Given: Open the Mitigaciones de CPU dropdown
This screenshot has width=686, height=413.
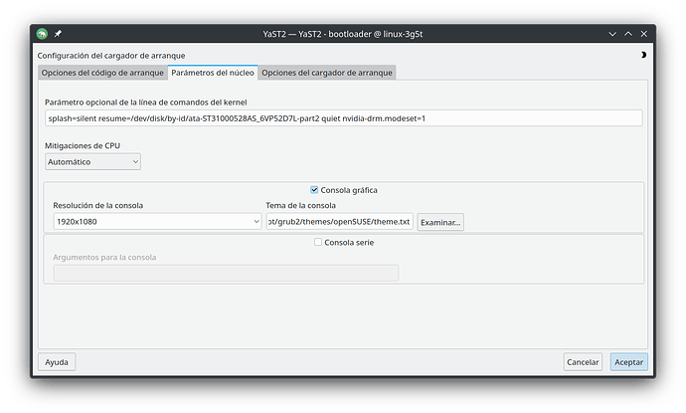Looking at the screenshot, I should (x=92, y=161).
